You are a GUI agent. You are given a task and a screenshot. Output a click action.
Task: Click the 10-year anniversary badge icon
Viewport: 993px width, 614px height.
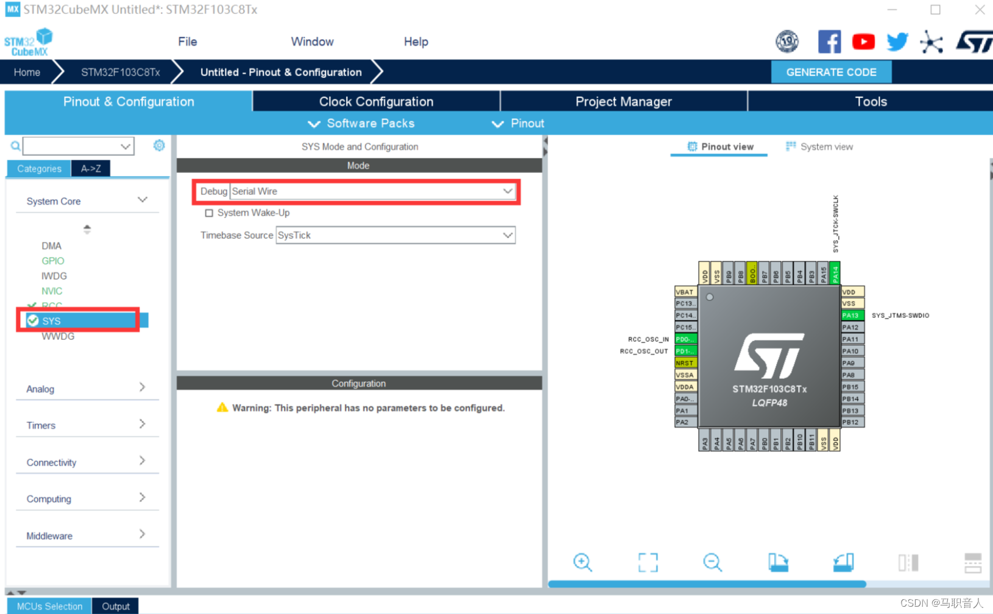click(x=787, y=41)
